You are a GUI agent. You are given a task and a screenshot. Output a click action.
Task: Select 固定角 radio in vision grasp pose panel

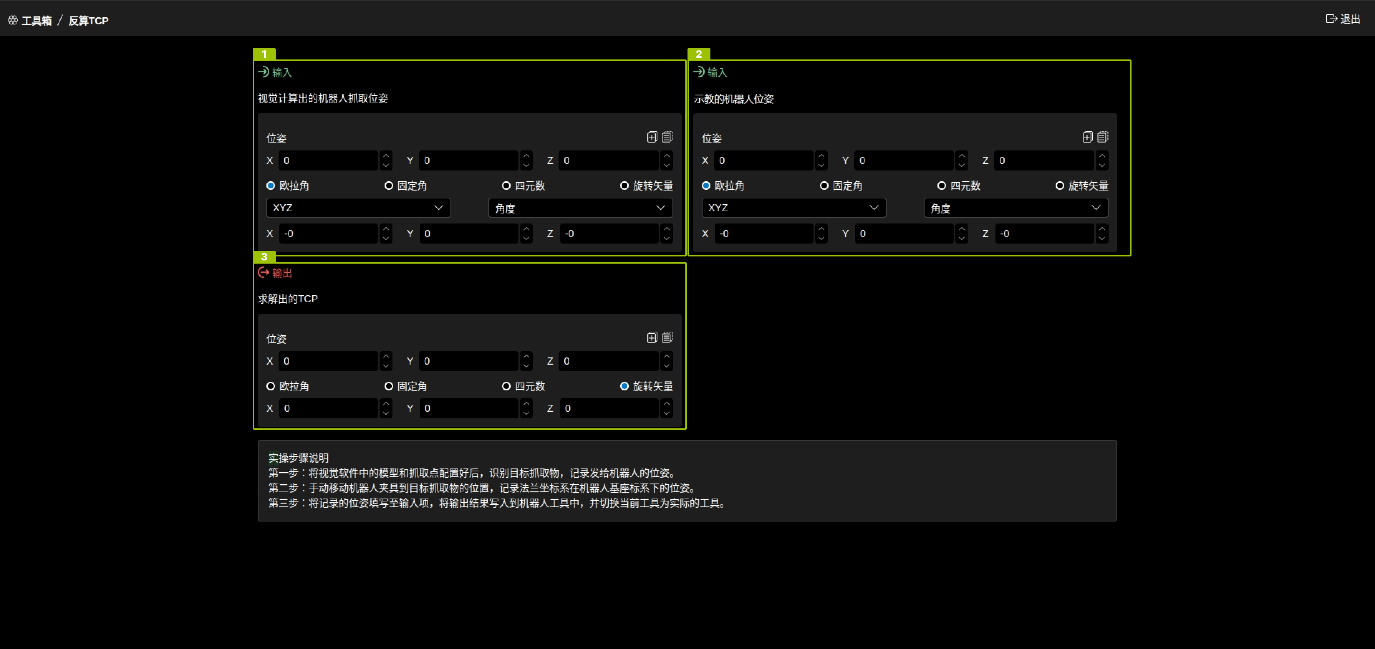coord(389,186)
